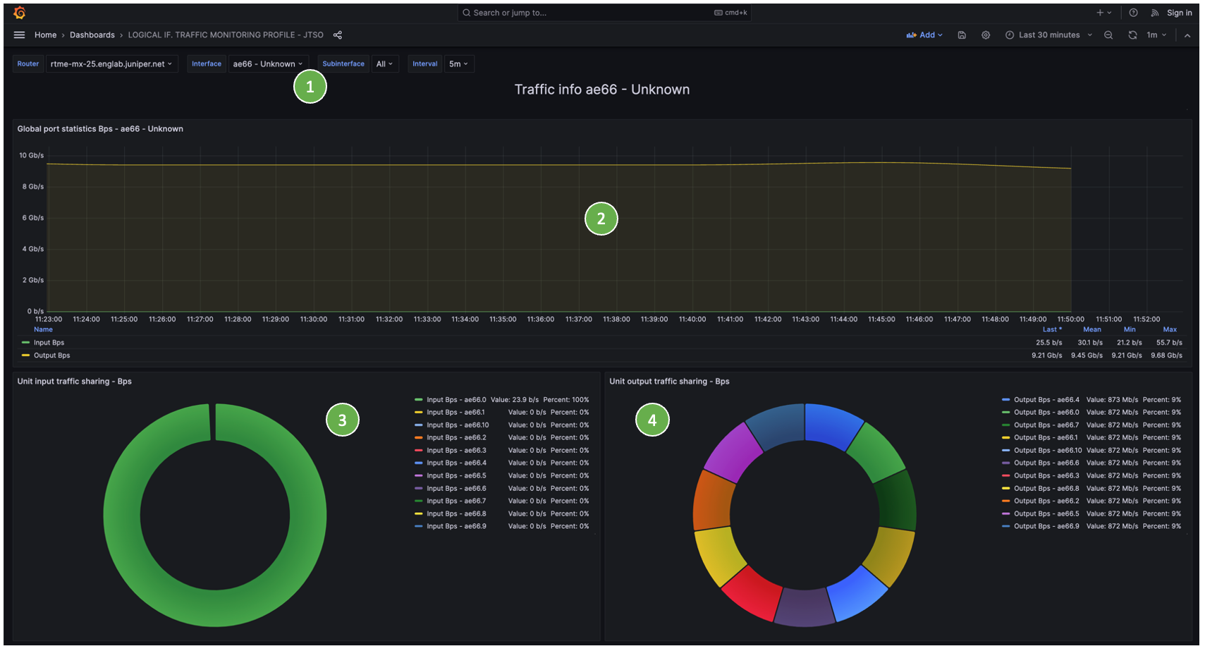Click the save dashboard icon

tap(962, 35)
